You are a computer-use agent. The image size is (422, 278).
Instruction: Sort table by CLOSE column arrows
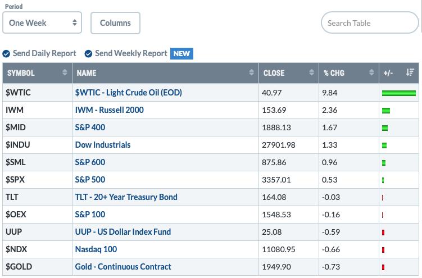(x=311, y=72)
